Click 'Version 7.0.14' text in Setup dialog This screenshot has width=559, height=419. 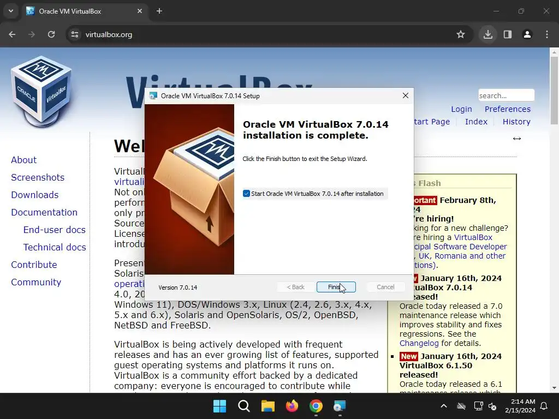coord(177,288)
